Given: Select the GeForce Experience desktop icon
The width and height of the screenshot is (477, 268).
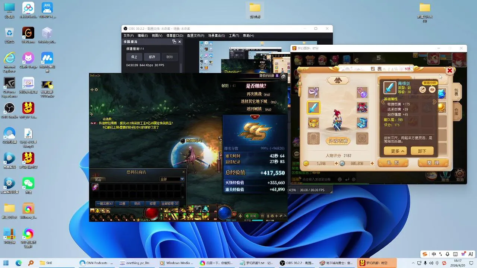Looking at the screenshot, I should [x=9, y=87].
